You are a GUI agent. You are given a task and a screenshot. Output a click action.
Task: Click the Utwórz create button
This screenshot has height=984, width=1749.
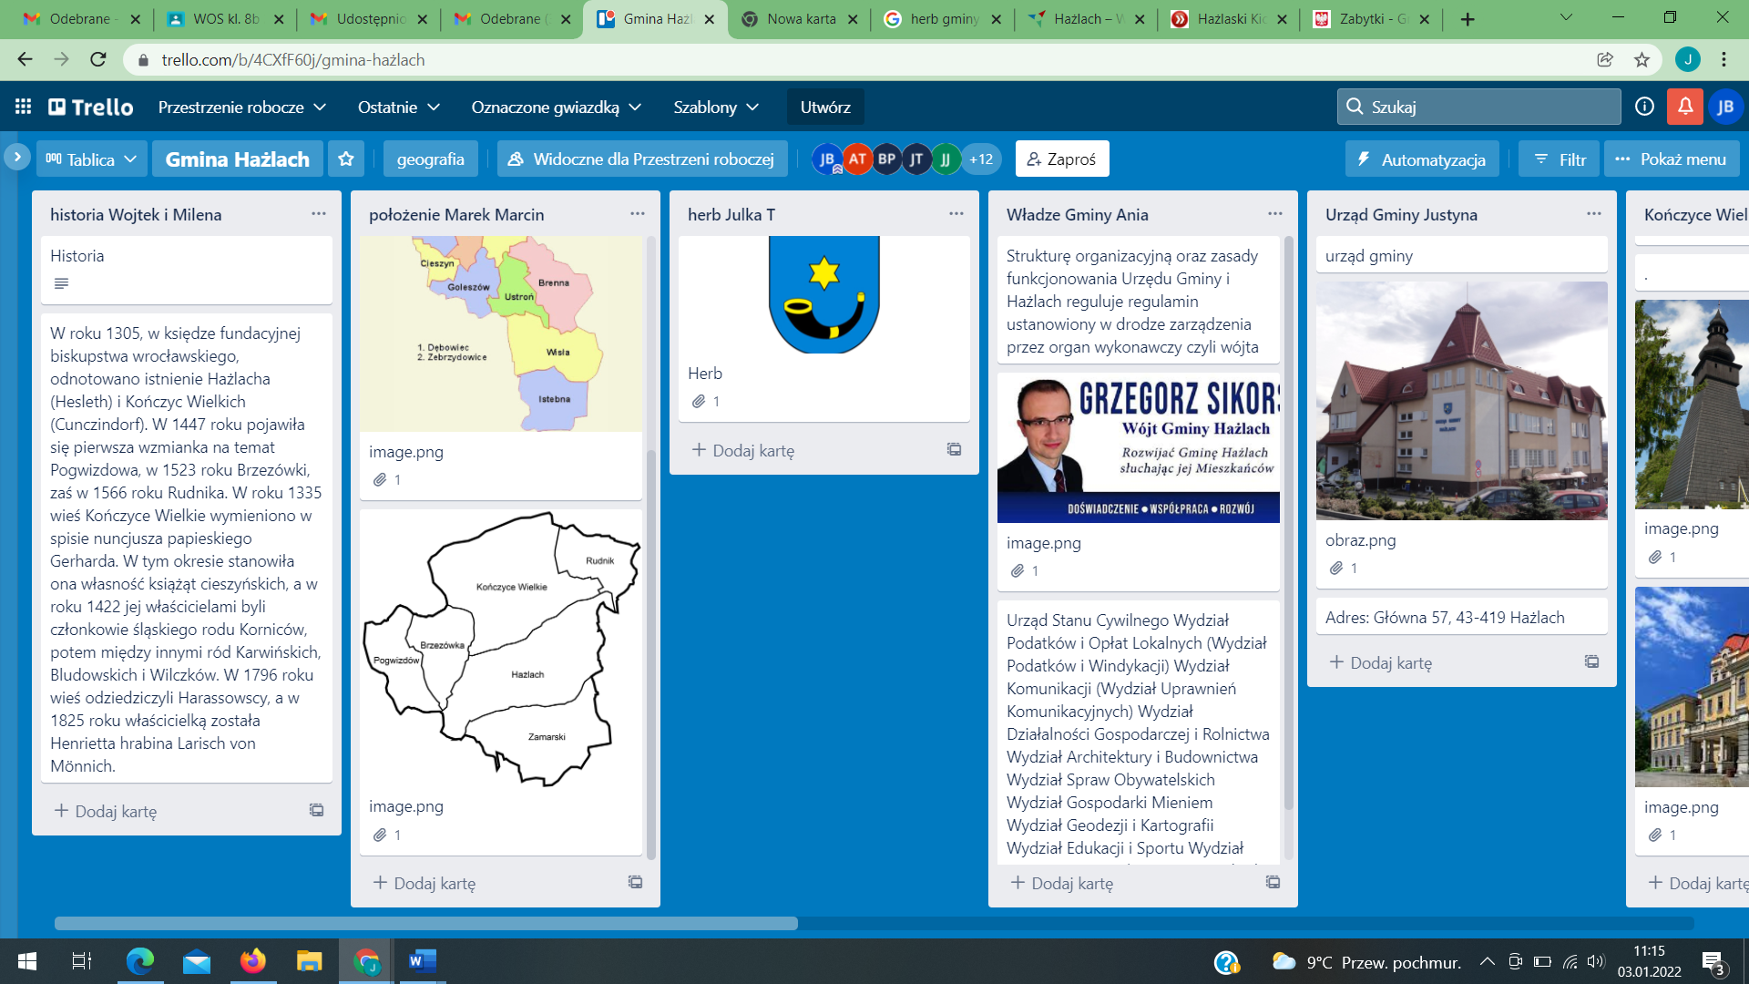coord(825,107)
